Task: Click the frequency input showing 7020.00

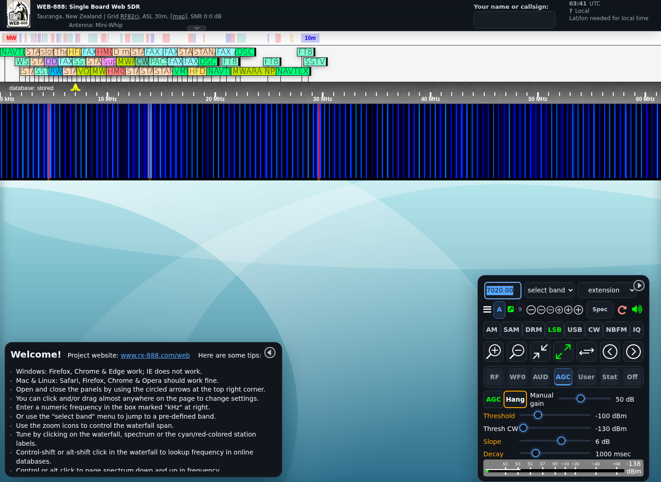Action: pos(503,290)
